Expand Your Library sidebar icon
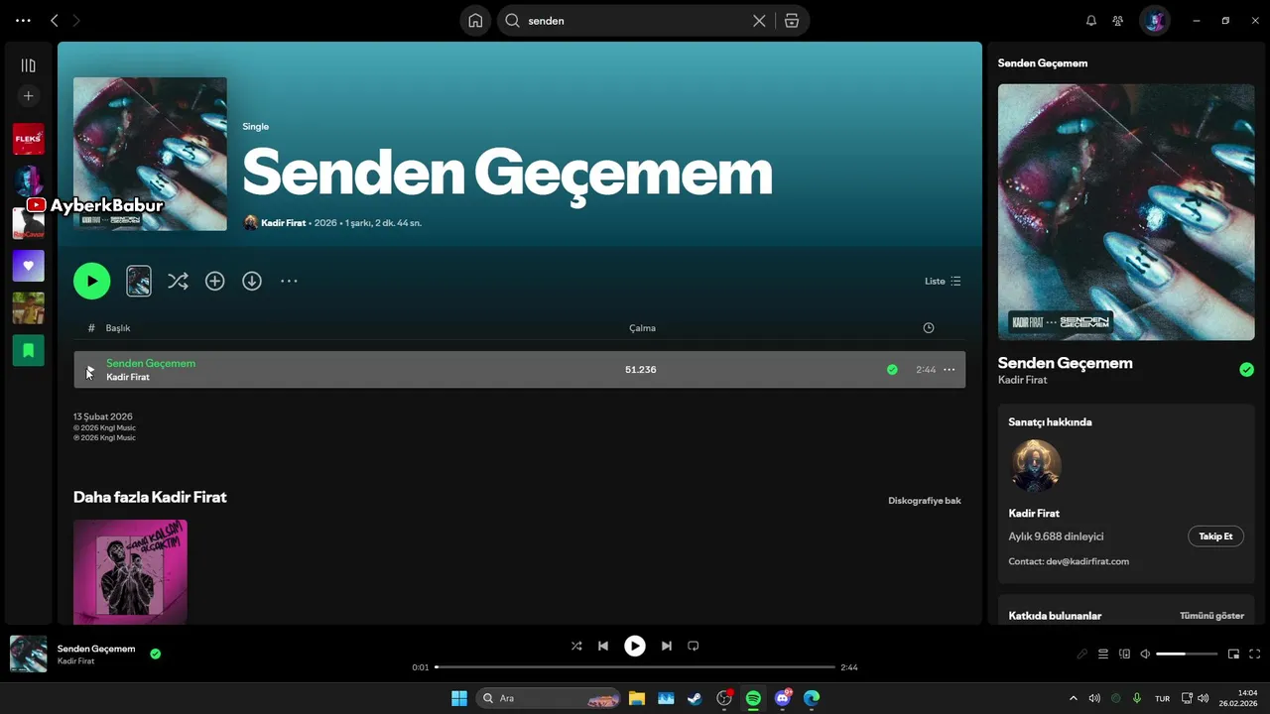 pyautogui.click(x=28, y=65)
